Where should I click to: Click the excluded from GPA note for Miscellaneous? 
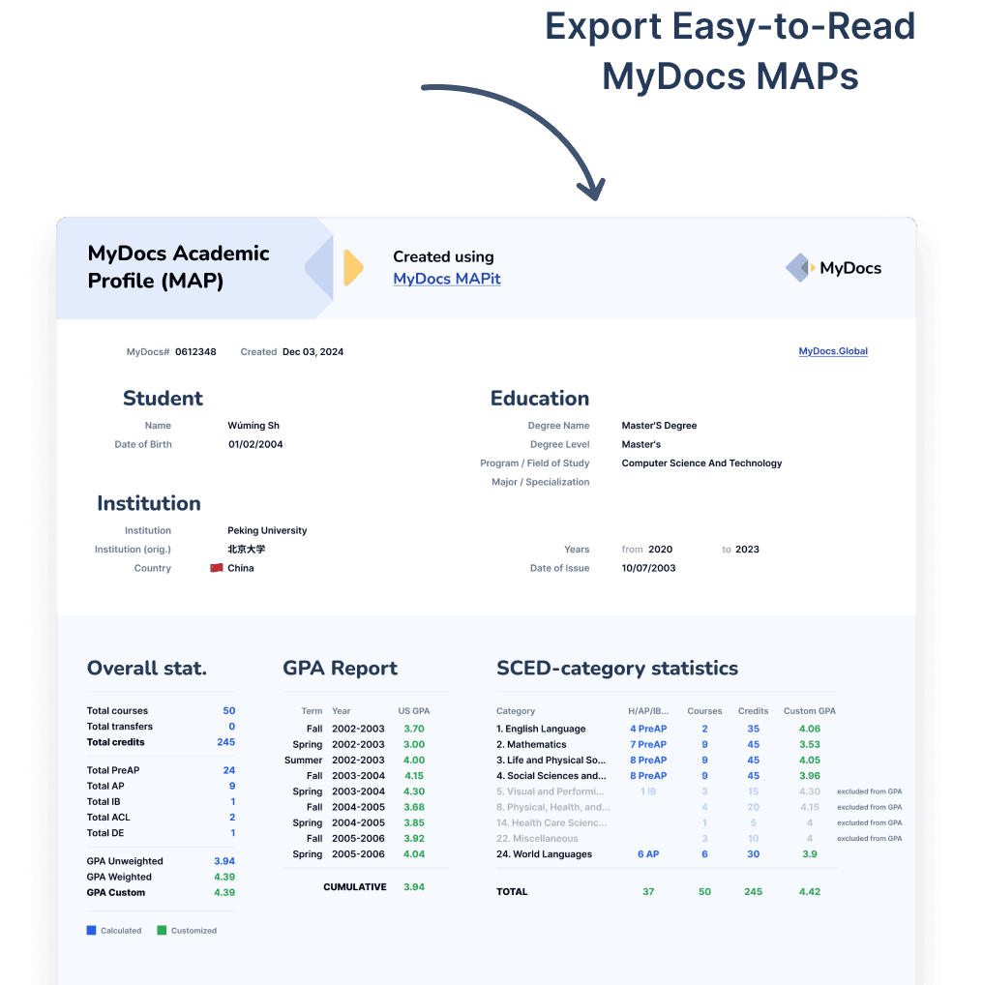point(869,839)
